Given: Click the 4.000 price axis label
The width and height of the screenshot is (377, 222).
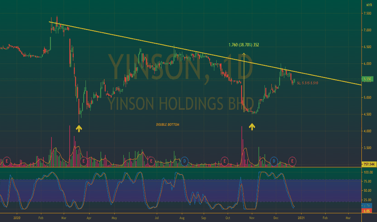Looking at the screenshot, I should tap(367, 131).
